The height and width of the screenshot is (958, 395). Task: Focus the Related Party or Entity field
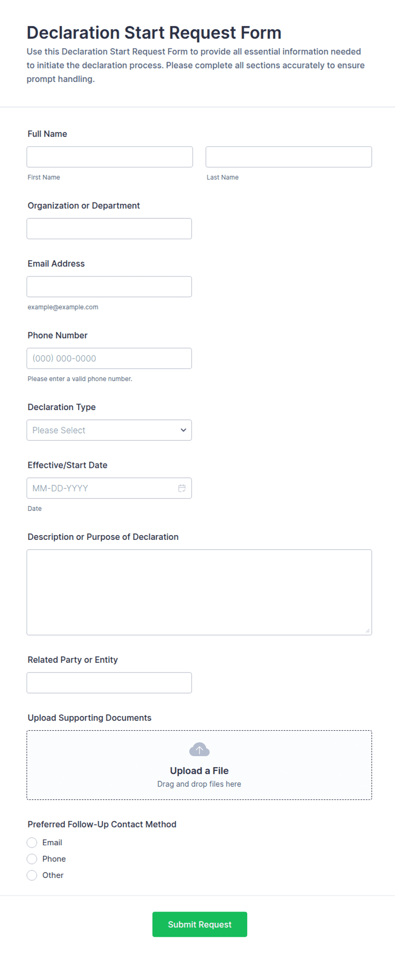point(109,683)
